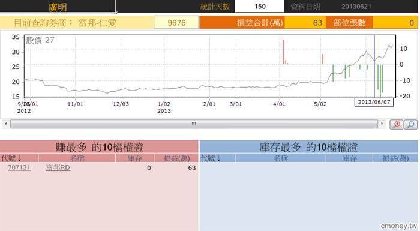Image resolution: width=420 pixels, height=231 pixels.
Task: Click the broker code field 9676
Action: coord(176,23)
